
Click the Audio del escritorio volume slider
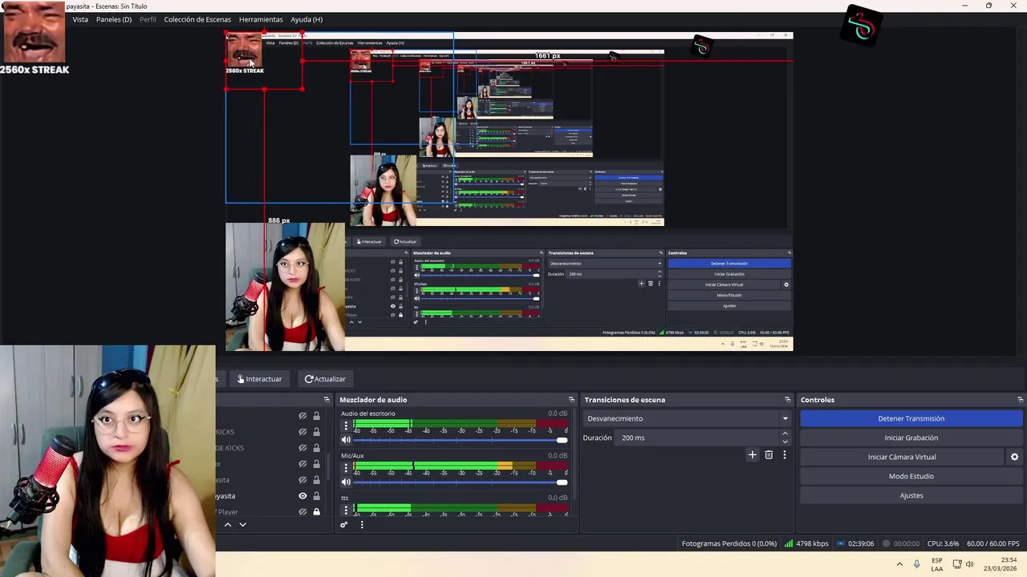[461, 440]
